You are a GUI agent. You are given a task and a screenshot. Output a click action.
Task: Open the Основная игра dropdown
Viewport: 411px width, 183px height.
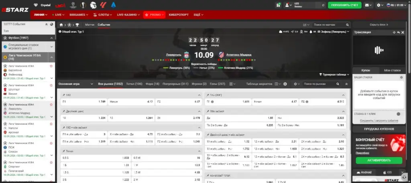click(x=76, y=84)
